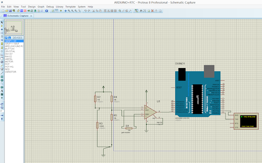Open the Debug menu
This screenshot has height=163, width=262.
point(50,7)
